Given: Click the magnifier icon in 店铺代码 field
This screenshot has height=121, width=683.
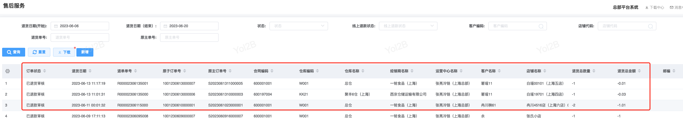Looking at the screenshot, I should click(x=650, y=26).
